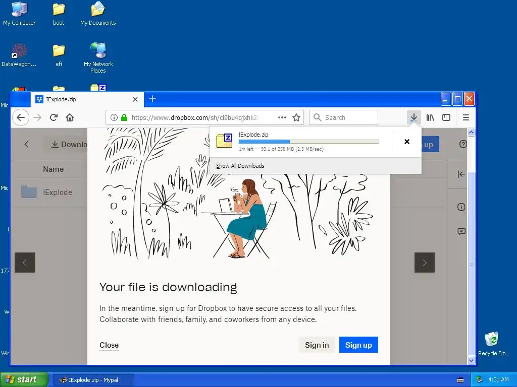Select IExplode.zip - Mypal taskbar button
This screenshot has width=517, height=387.
pyautogui.click(x=93, y=380)
